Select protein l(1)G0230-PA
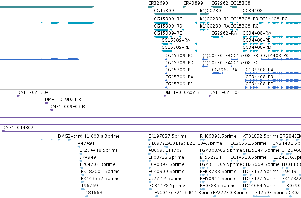Image resolution: width=301 pixels, height=198 pixels. coord(205,66)
